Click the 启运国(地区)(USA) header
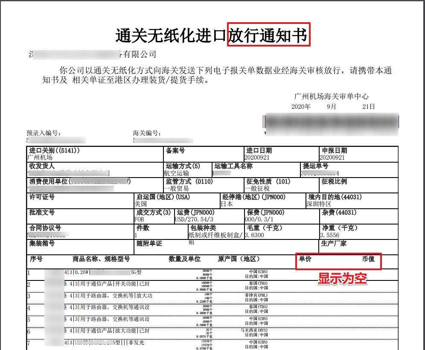425x350 pixels. point(163,197)
